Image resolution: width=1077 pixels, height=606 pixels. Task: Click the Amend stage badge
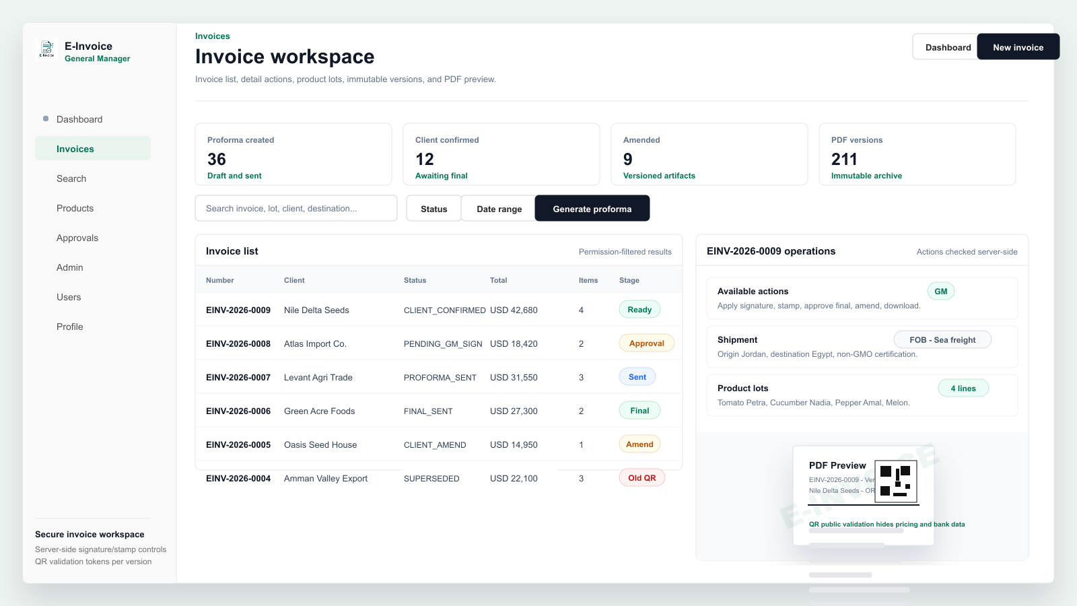[x=639, y=444]
